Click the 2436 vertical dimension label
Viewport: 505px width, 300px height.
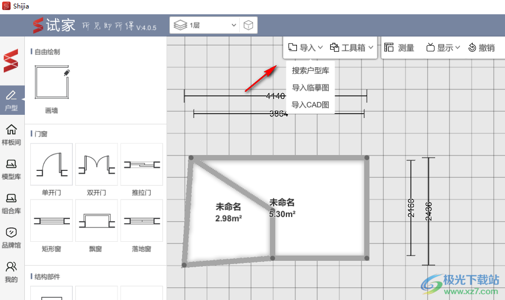(428, 211)
